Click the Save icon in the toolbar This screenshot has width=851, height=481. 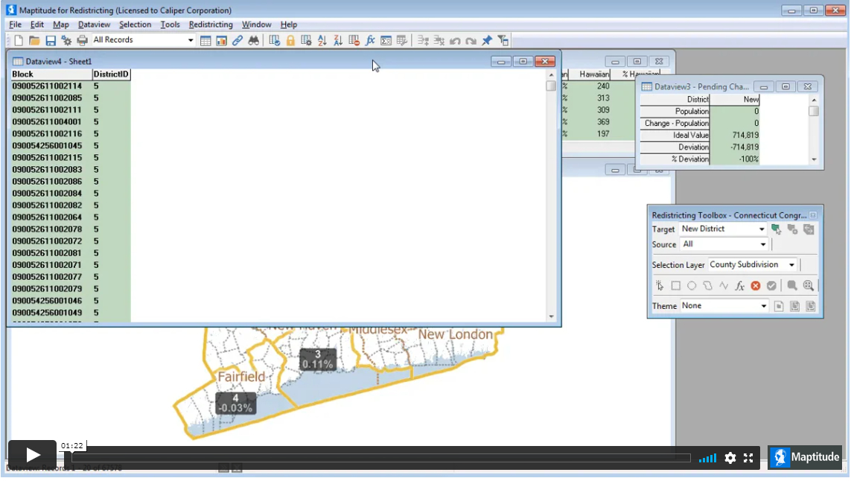pos(51,40)
